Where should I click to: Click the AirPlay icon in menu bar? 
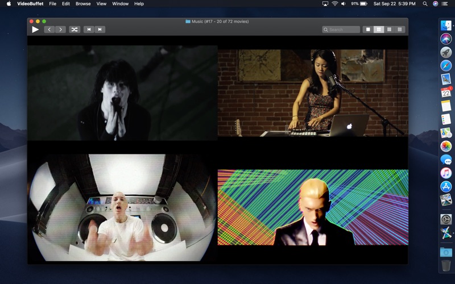(x=325, y=4)
